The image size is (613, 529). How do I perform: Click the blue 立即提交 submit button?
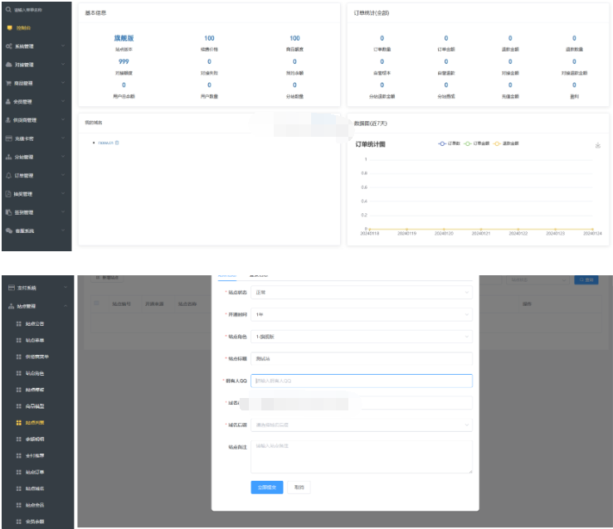click(267, 488)
